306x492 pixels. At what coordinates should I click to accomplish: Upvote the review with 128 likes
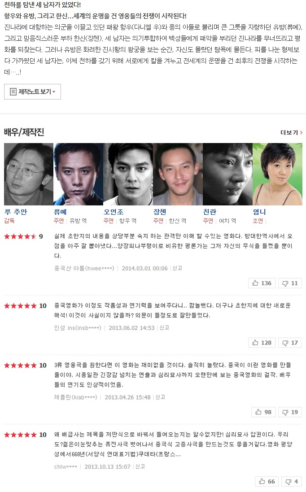262,343
